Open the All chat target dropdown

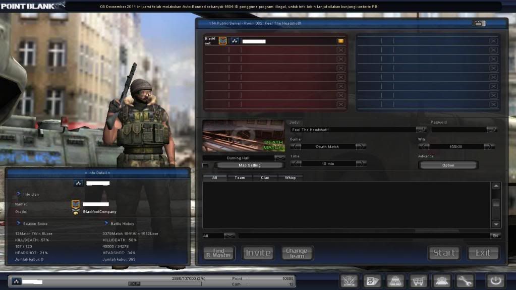[x=230, y=236]
